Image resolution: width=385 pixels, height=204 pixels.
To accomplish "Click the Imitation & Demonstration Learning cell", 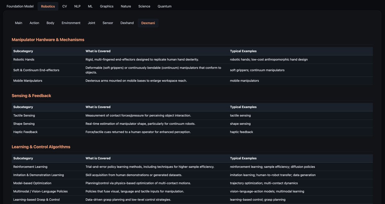I will (38, 175).
